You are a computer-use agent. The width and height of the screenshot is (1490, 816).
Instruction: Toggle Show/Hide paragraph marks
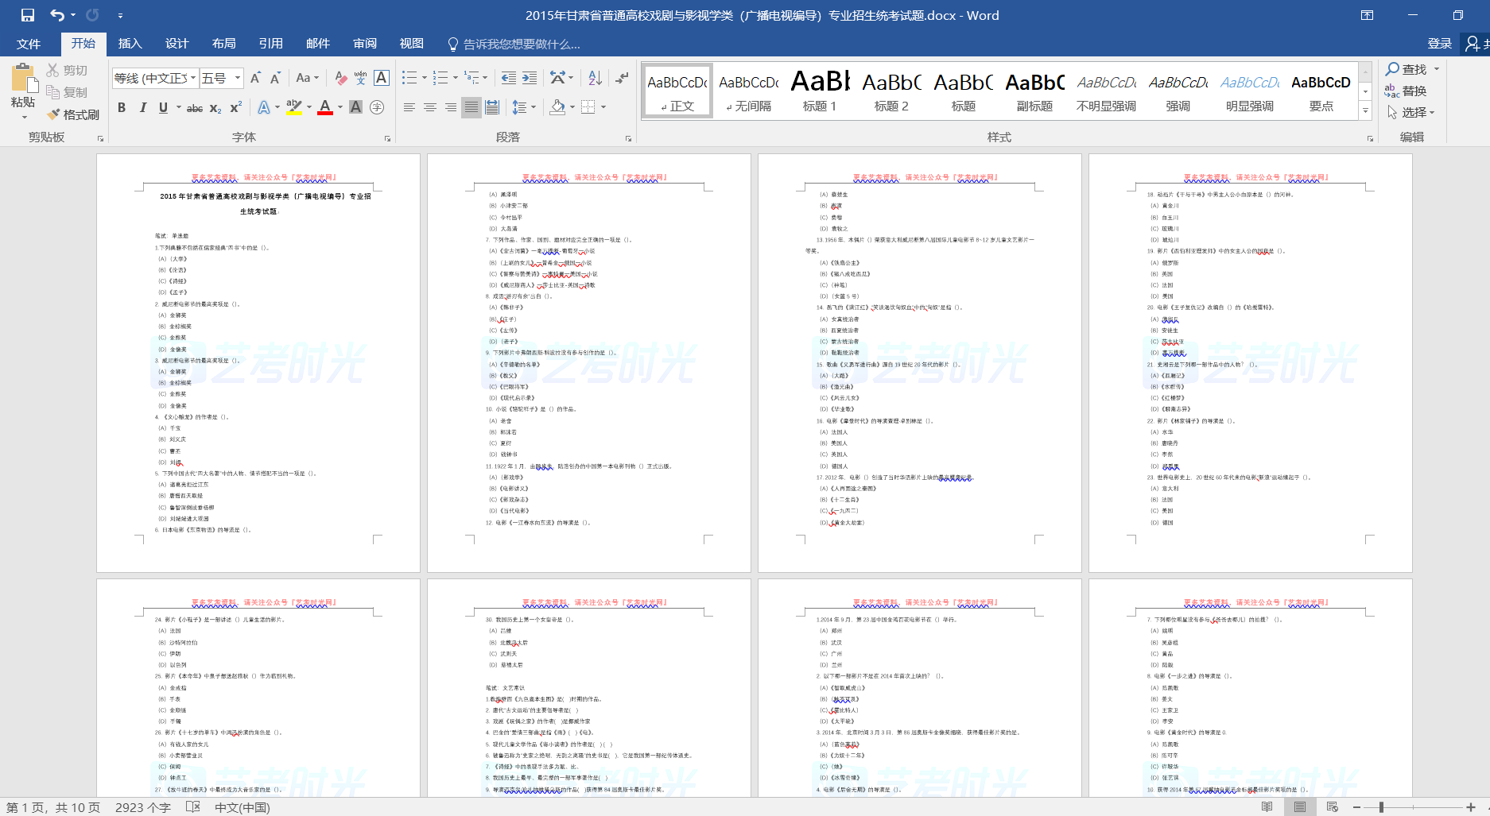click(622, 78)
